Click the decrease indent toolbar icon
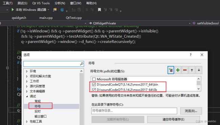This screenshot has width=220, height=125. click(73, 10)
